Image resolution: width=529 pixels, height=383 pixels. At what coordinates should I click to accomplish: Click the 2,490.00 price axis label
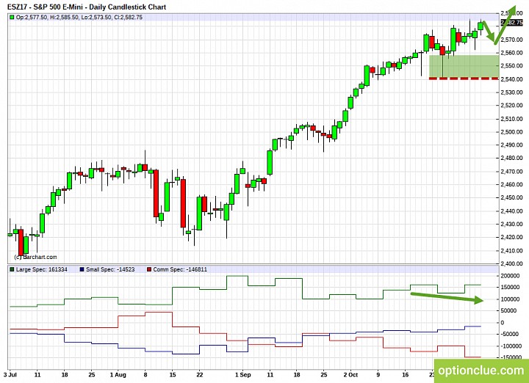[511, 145]
